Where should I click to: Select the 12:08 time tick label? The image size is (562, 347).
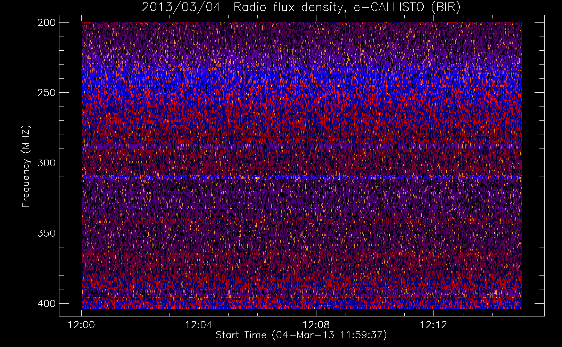coord(316,325)
